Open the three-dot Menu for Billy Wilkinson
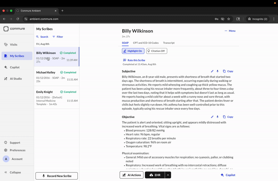Viewport: 278px width, 181px height. [230, 31]
